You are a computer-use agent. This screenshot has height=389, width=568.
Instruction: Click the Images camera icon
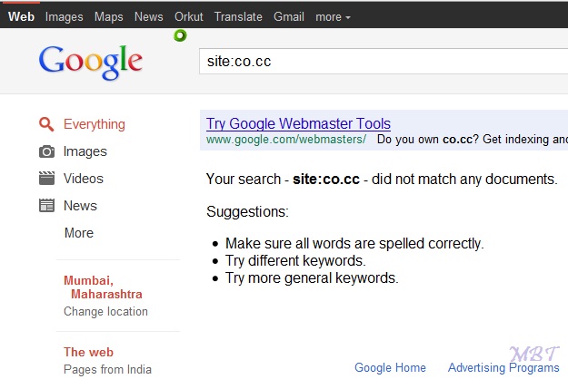(x=46, y=151)
